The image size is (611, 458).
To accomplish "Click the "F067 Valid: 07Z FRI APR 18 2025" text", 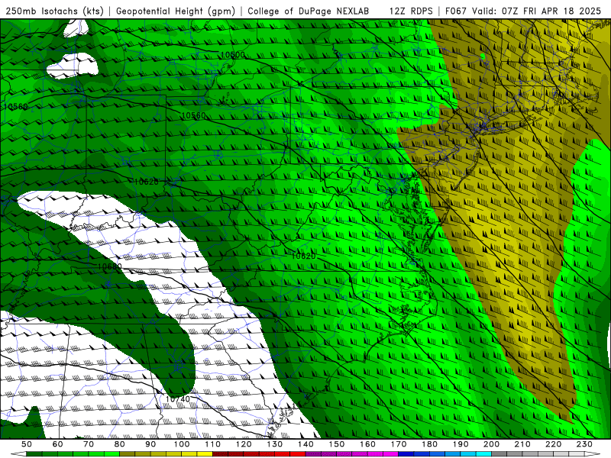I will point(523,11).
